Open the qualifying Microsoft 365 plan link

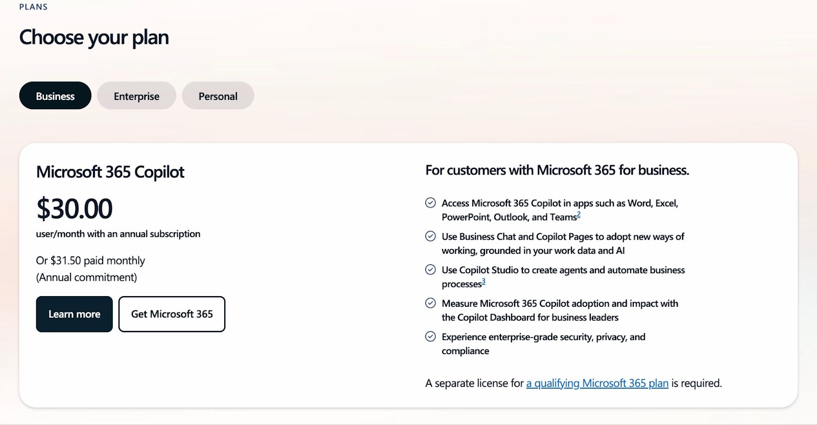pos(597,383)
